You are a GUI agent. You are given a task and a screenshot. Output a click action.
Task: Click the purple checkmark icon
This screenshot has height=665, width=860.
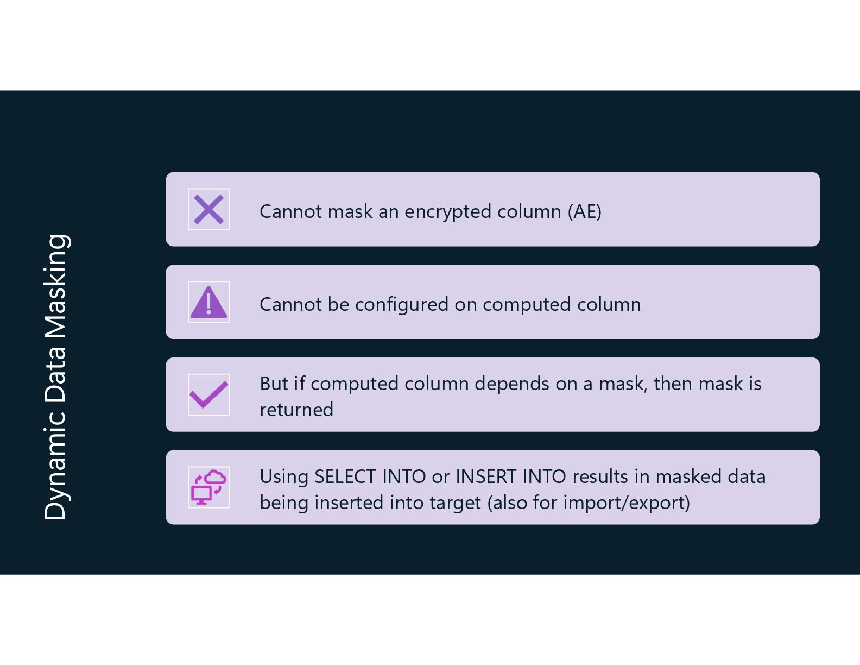tap(208, 394)
